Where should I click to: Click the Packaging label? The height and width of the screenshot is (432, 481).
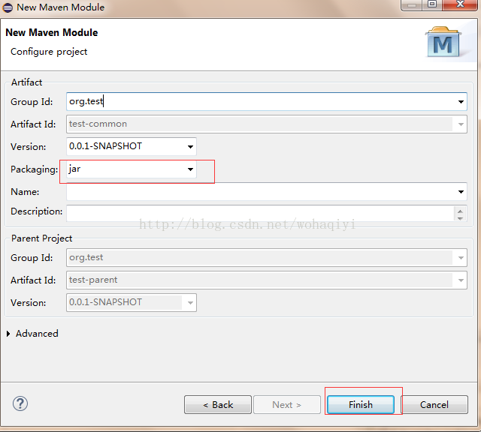point(34,169)
